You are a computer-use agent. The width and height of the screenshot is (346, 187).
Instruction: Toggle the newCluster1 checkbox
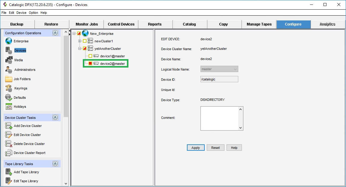tap(84, 41)
